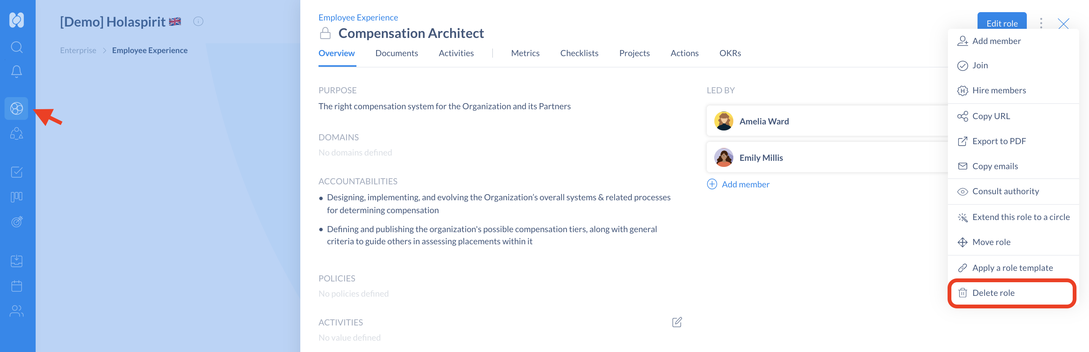This screenshot has width=1089, height=352.
Task: Click the Holaspirit logo icon
Action: tap(16, 20)
